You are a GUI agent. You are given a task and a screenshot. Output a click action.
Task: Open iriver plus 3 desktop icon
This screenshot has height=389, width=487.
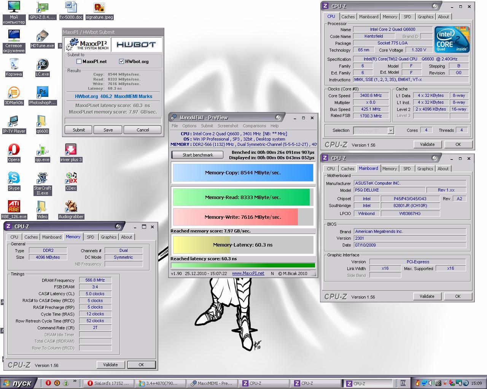point(71,153)
